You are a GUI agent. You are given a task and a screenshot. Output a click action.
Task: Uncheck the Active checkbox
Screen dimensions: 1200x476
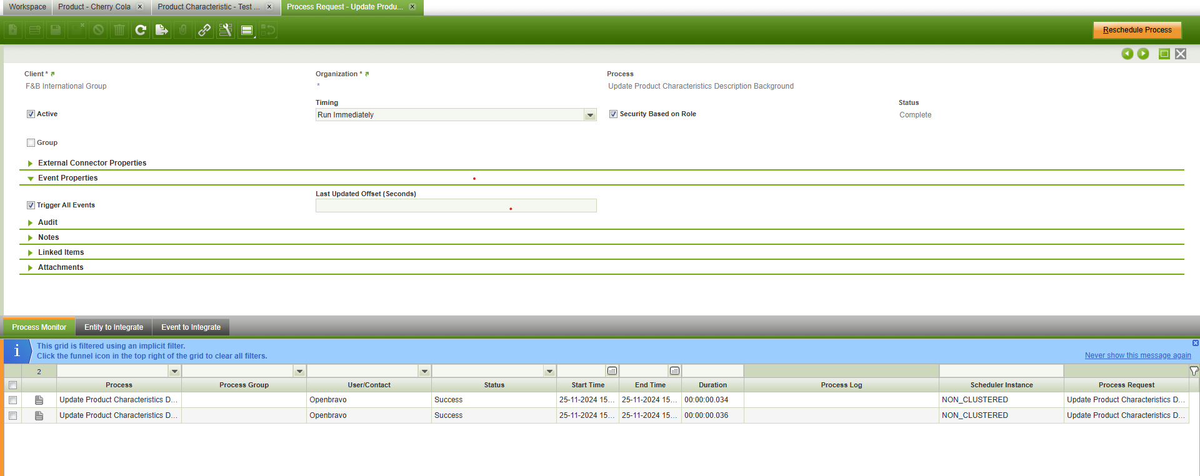pyautogui.click(x=31, y=114)
